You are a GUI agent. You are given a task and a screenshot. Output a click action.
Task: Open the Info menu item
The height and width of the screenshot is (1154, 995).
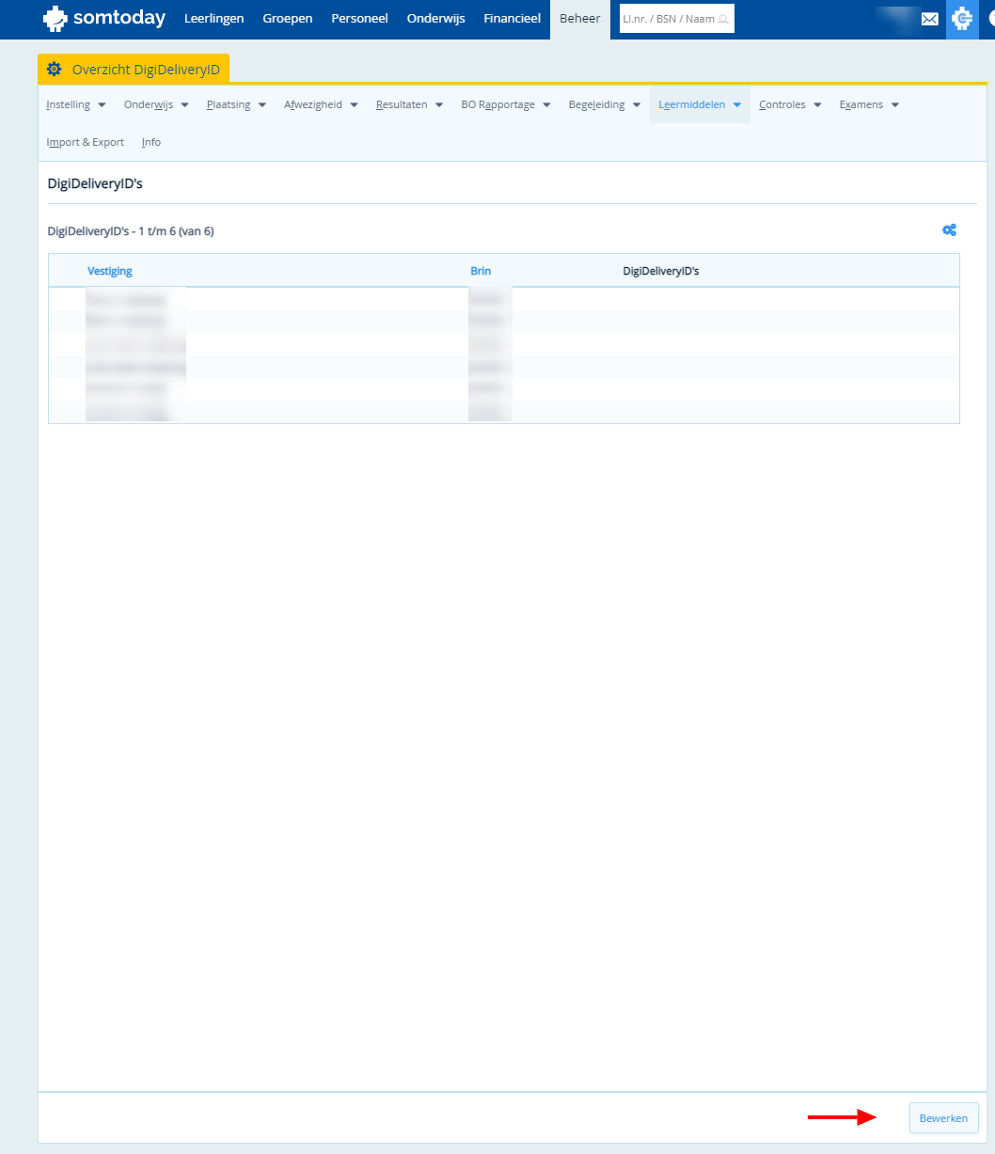point(151,142)
